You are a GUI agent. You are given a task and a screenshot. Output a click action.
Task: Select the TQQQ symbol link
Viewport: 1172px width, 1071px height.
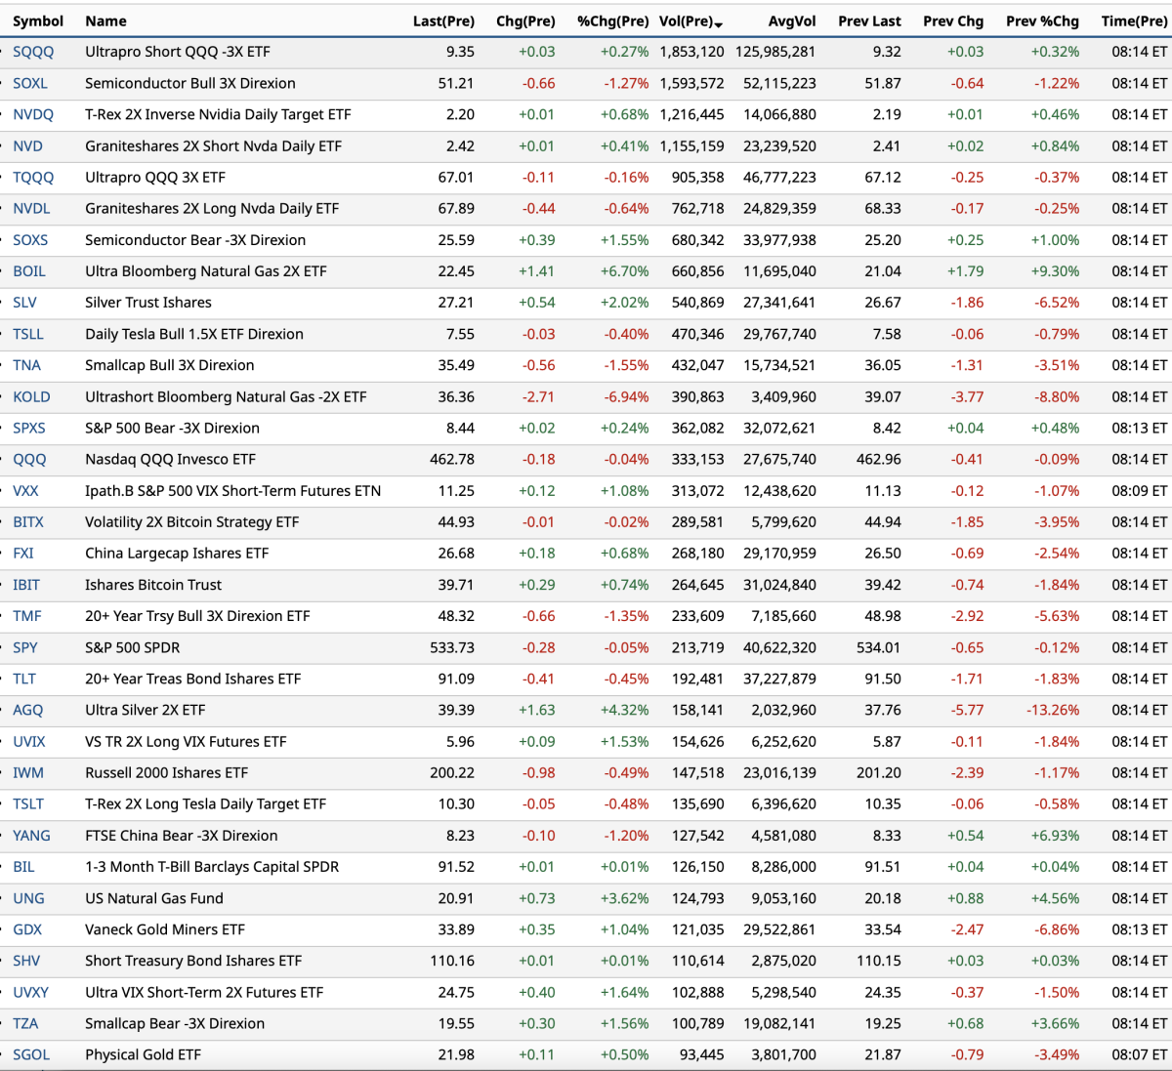pos(33,178)
